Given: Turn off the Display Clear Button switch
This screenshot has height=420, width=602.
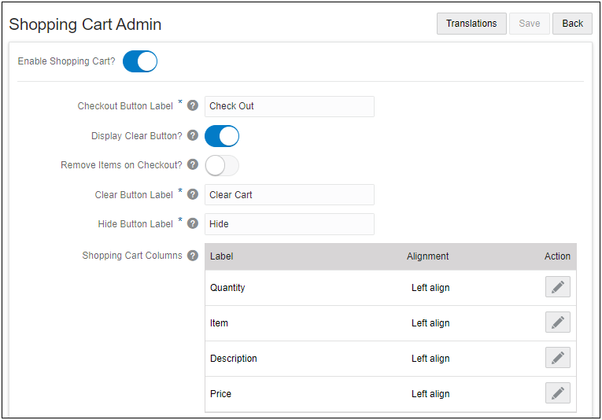Looking at the screenshot, I should tap(222, 135).
